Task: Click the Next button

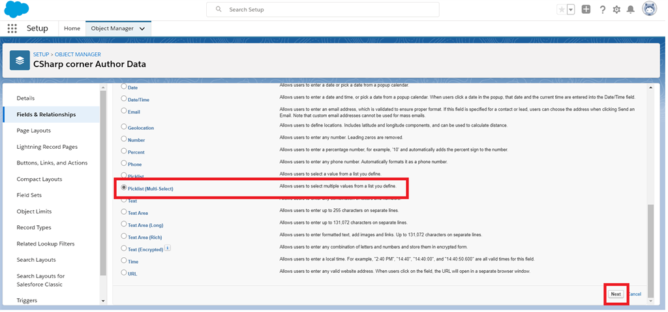Action: click(616, 294)
